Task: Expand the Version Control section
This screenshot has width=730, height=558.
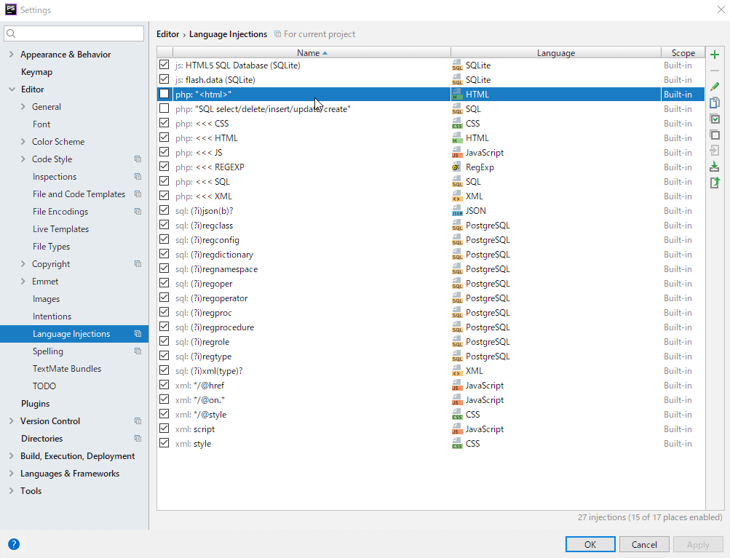Action: click(x=11, y=421)
